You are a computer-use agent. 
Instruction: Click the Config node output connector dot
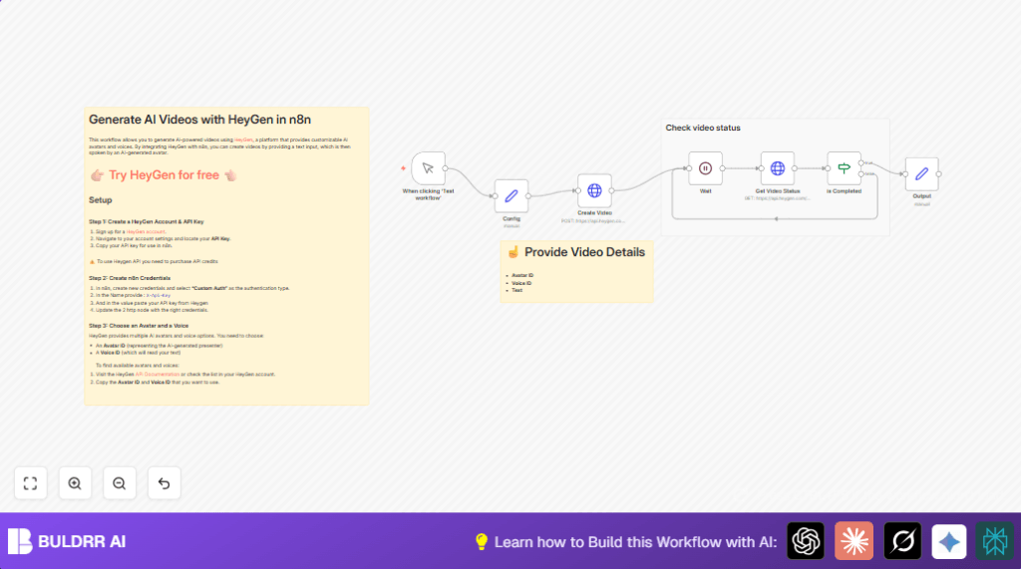click(x=528, y=196)
